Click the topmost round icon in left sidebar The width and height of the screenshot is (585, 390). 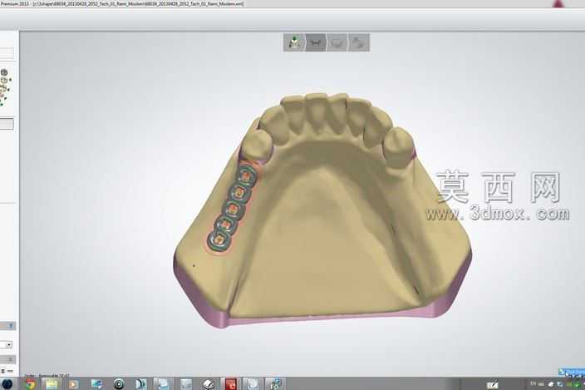click(x=4, y=72)
